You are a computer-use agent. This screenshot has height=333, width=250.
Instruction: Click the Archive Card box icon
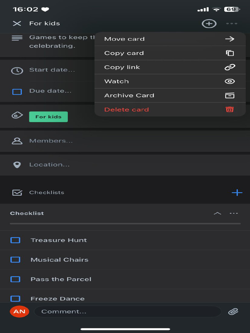pyautogui.click(x=230, y=95)
